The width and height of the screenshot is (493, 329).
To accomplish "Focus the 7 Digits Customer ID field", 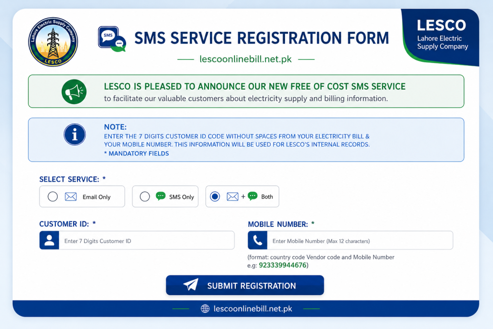I will click(146, 241).
